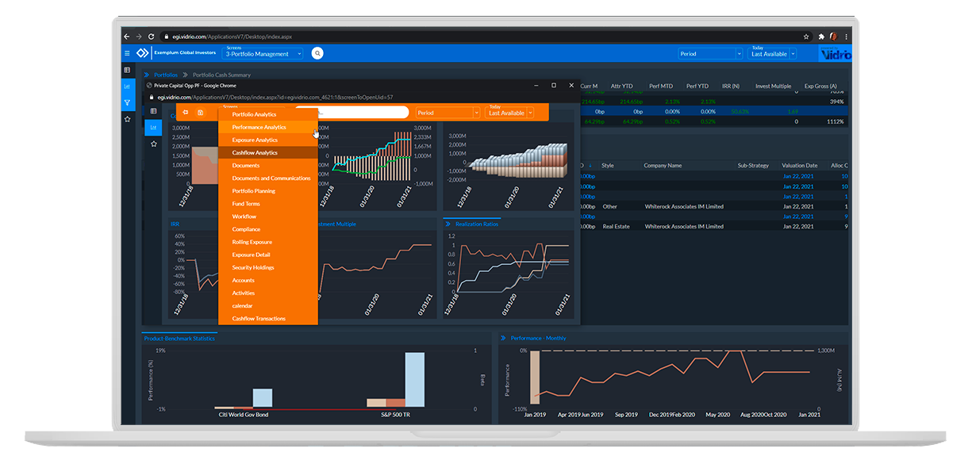Choose Compliance in the screens menu
972x456 pixels.
(268, 229)
